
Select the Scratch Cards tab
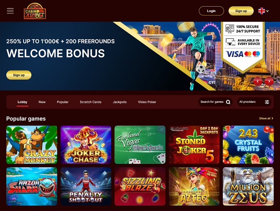(91, 102)
